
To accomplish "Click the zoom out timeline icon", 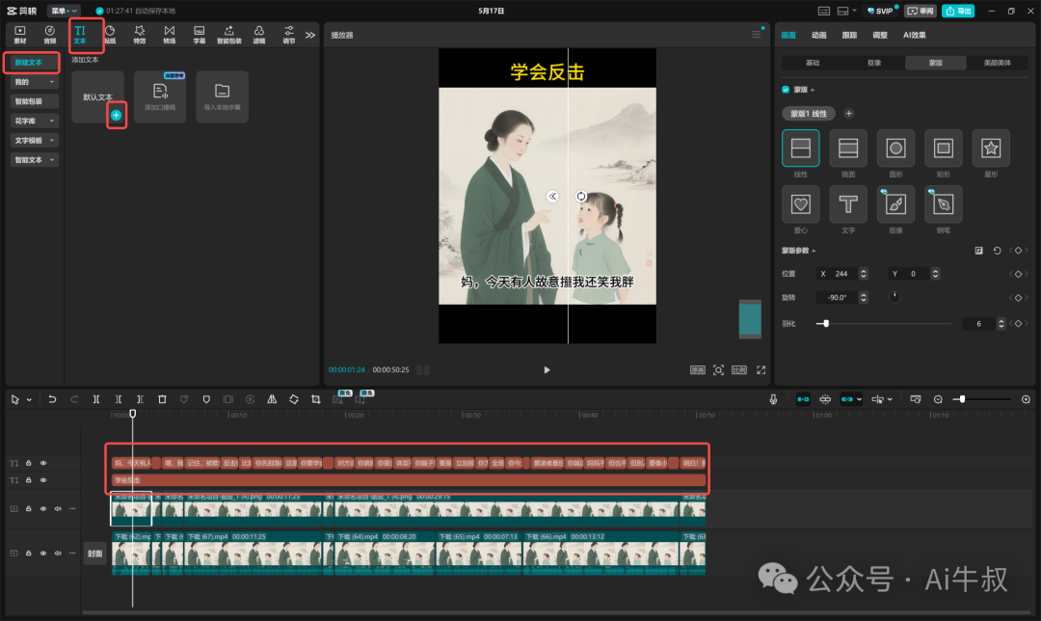I will [x=938, y=399].
